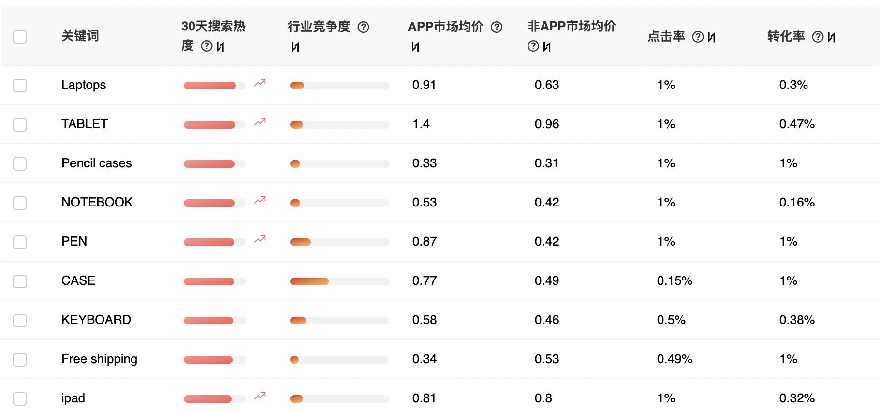Image resolution: width=880 pixels, height=412 pixels.
Task: Sort the list by 点击率
Action: [x=712, y=37]
